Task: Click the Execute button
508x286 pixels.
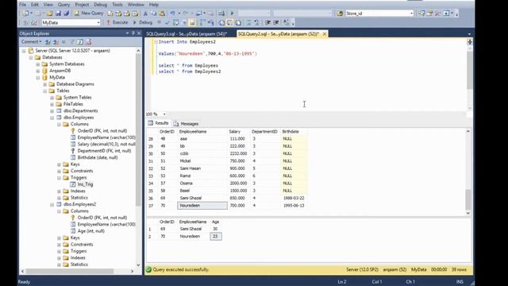Action: click(x=117, y=22)
